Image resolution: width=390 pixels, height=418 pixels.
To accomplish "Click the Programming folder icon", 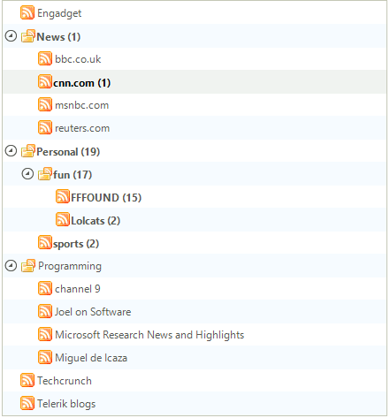I will pos(28,266).
